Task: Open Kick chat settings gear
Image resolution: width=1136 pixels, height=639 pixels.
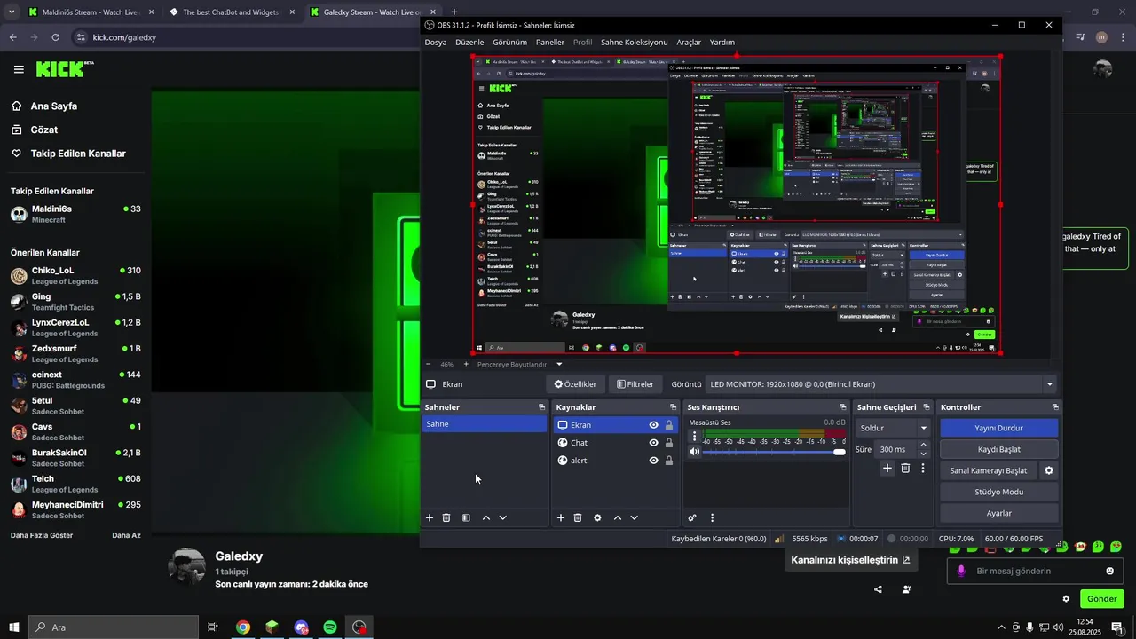Action: (x=1066, y=599)
